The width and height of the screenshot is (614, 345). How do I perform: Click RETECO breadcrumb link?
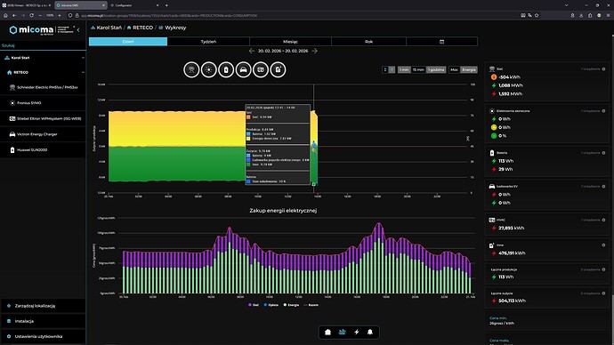140,28
